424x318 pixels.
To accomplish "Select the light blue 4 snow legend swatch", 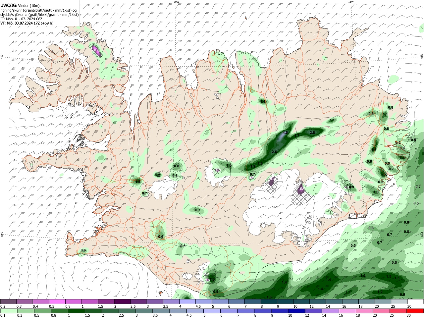I will [187, 301].
